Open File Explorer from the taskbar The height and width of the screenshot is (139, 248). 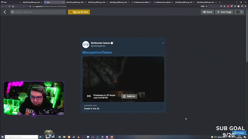tap(64, 137)
